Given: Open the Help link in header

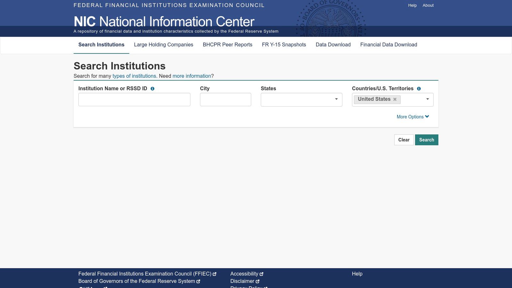Looking at the screenshot, I should [x=412, y=5].
